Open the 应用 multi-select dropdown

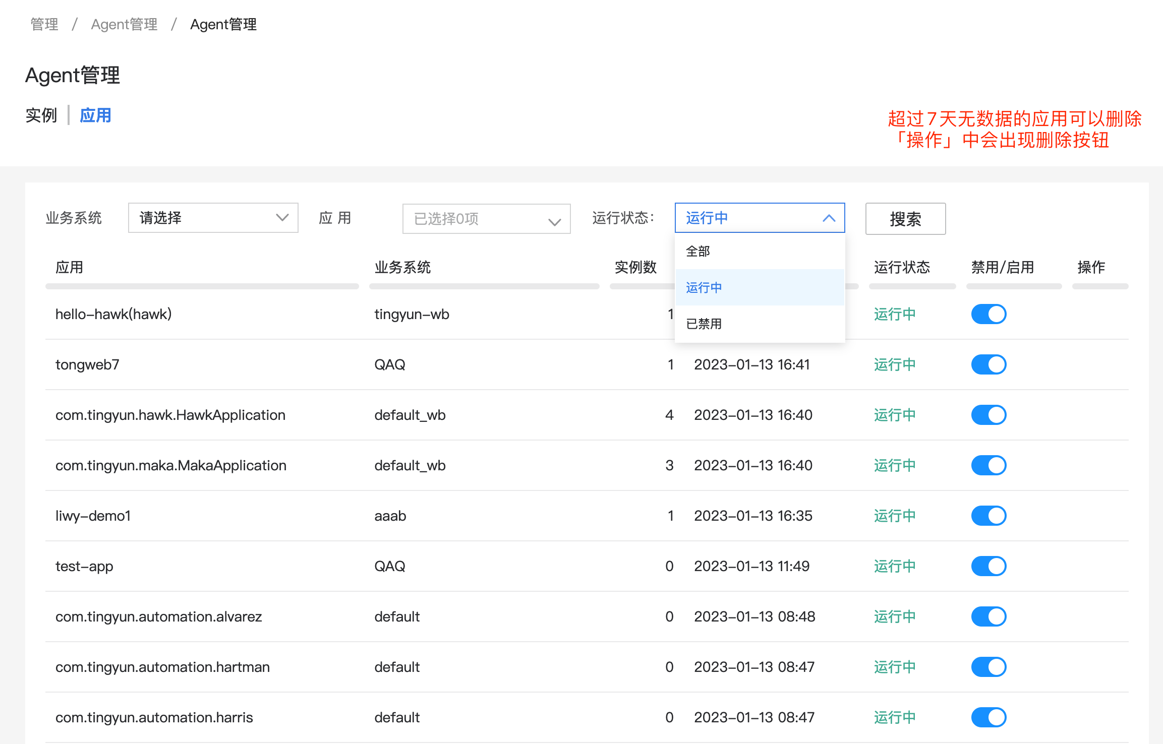click(x=486, y=219)
